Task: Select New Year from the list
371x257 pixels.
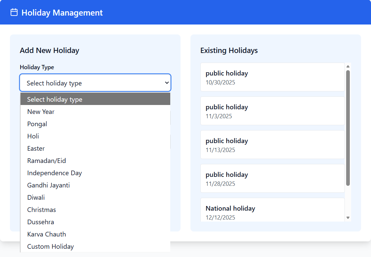Action: [x=95, y=112]
